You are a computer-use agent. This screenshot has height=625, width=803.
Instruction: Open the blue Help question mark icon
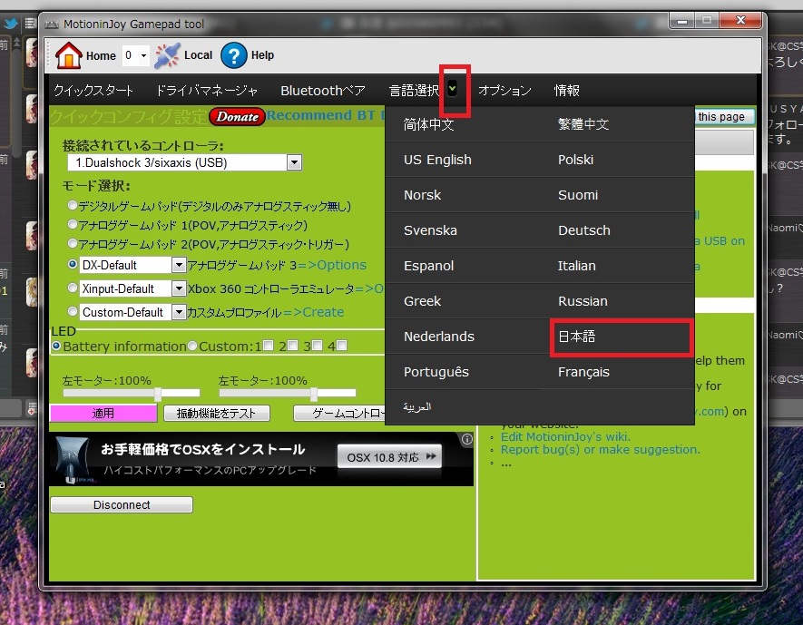tap(233, 55)
